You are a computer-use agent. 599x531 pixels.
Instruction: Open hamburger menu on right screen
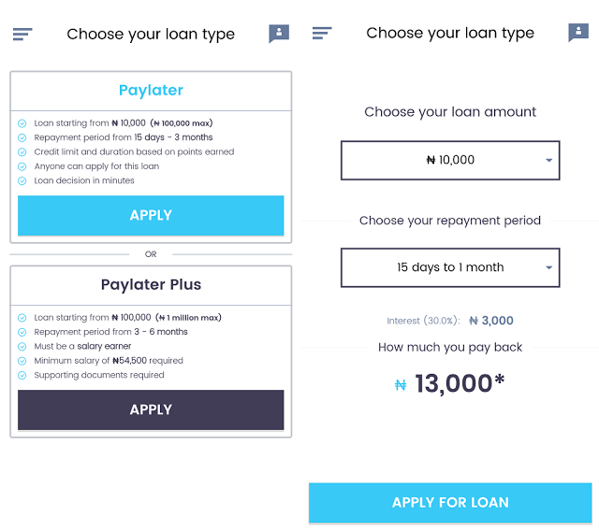(322, 34)
